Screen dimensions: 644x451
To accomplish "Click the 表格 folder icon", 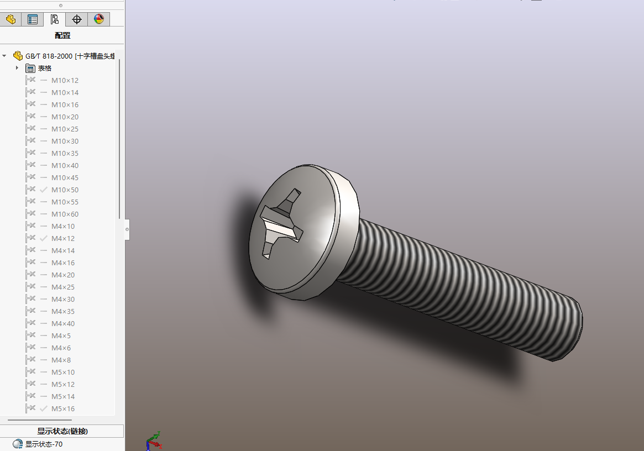I will click(30, 68).
